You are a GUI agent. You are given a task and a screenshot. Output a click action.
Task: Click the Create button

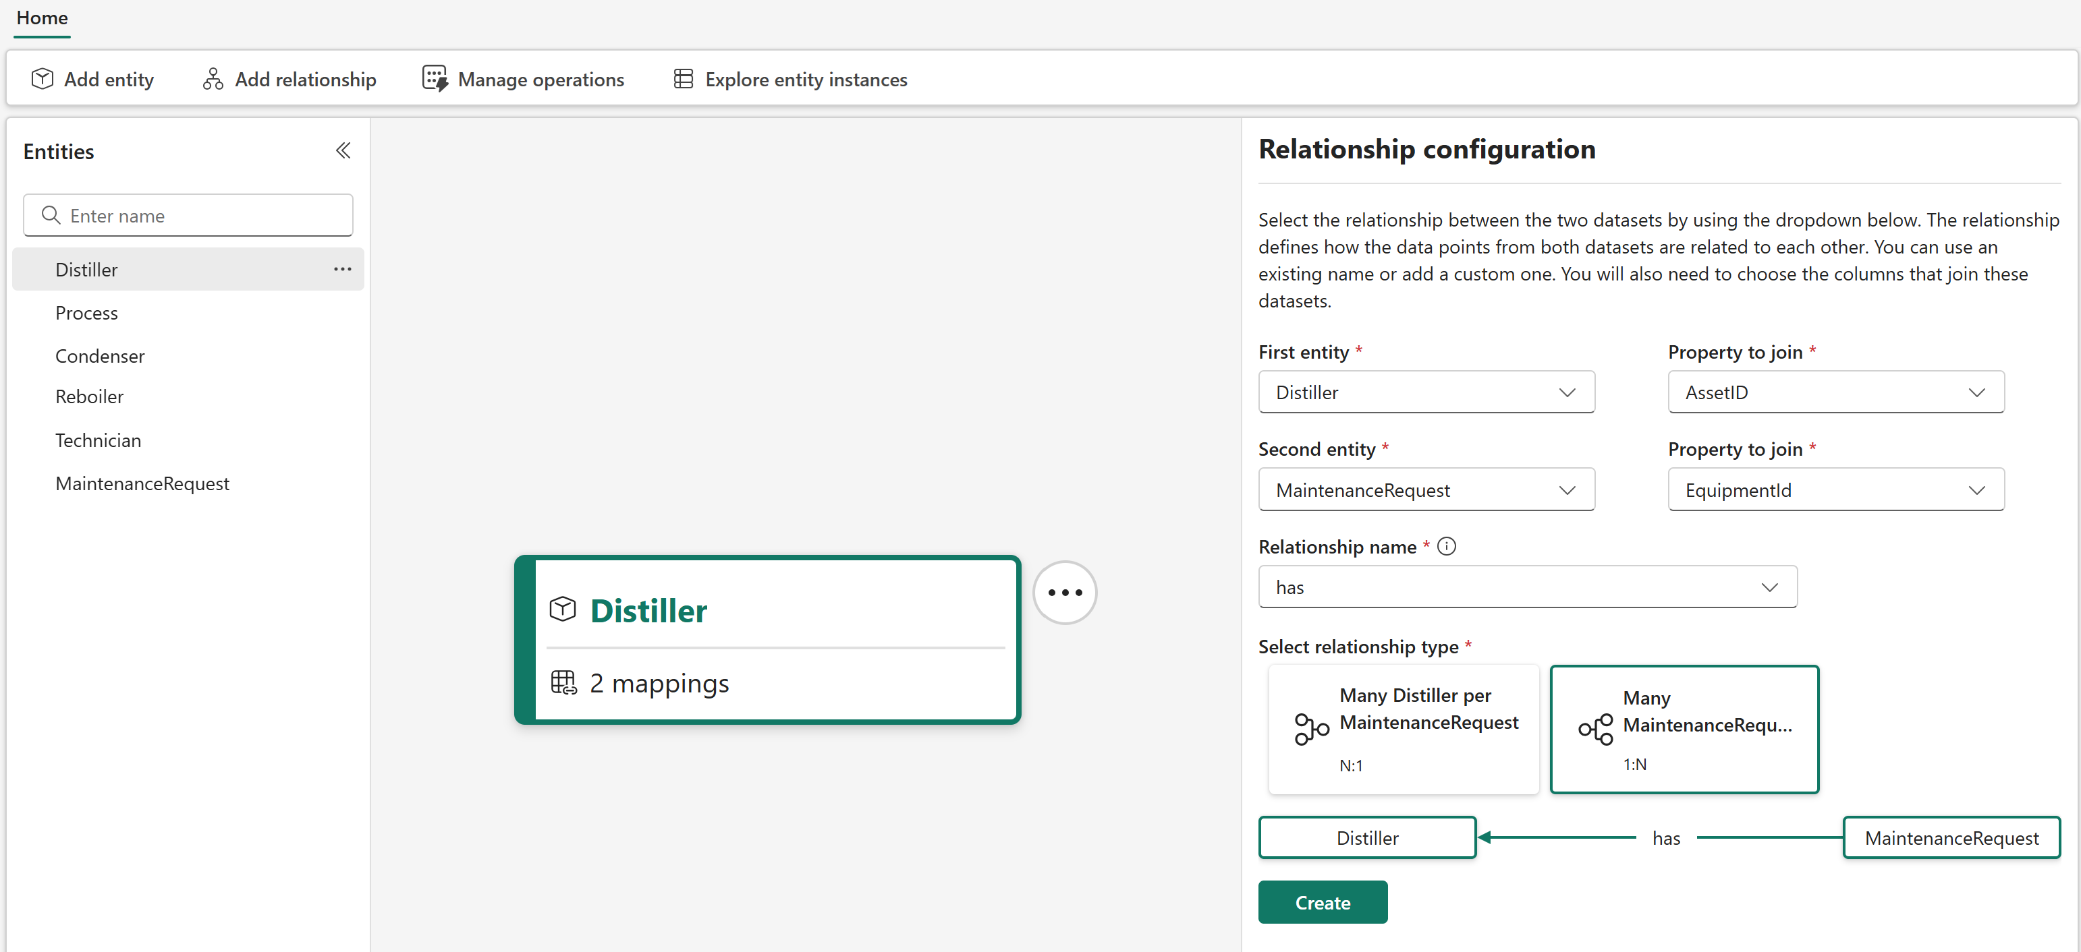pos(1323,902)
